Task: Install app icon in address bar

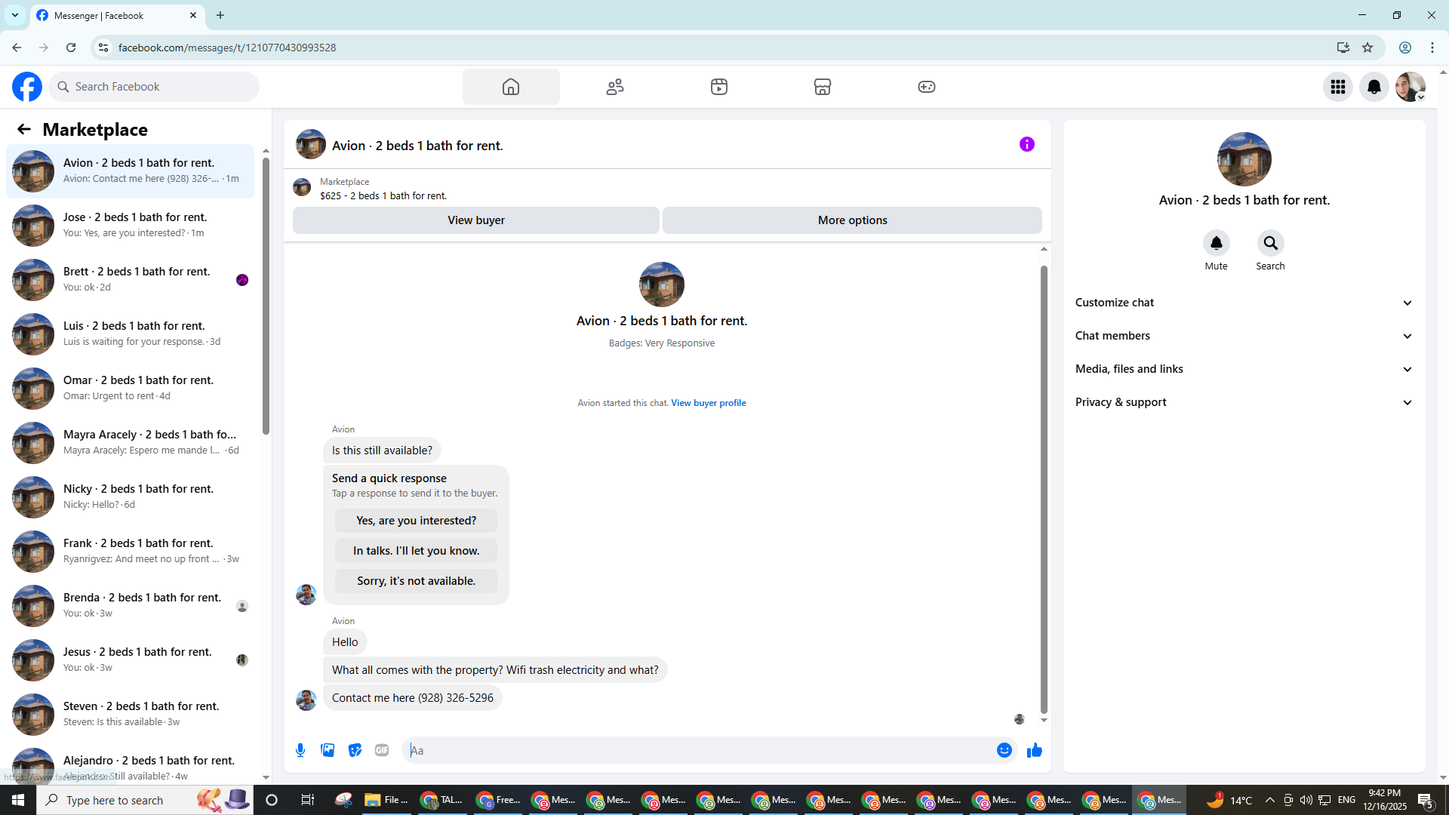Action: (x=1343, y=48)
